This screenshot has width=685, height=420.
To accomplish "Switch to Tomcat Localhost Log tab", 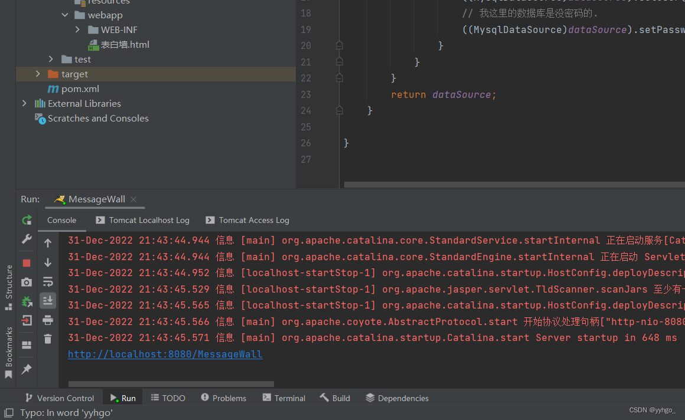I will coord(149,220).
